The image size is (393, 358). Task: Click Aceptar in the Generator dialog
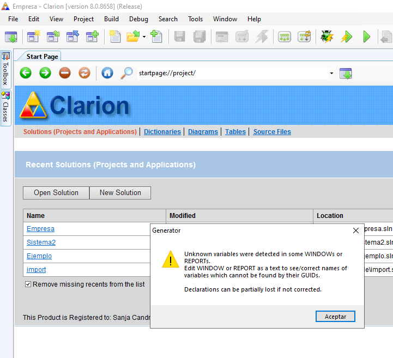[335, 317]
